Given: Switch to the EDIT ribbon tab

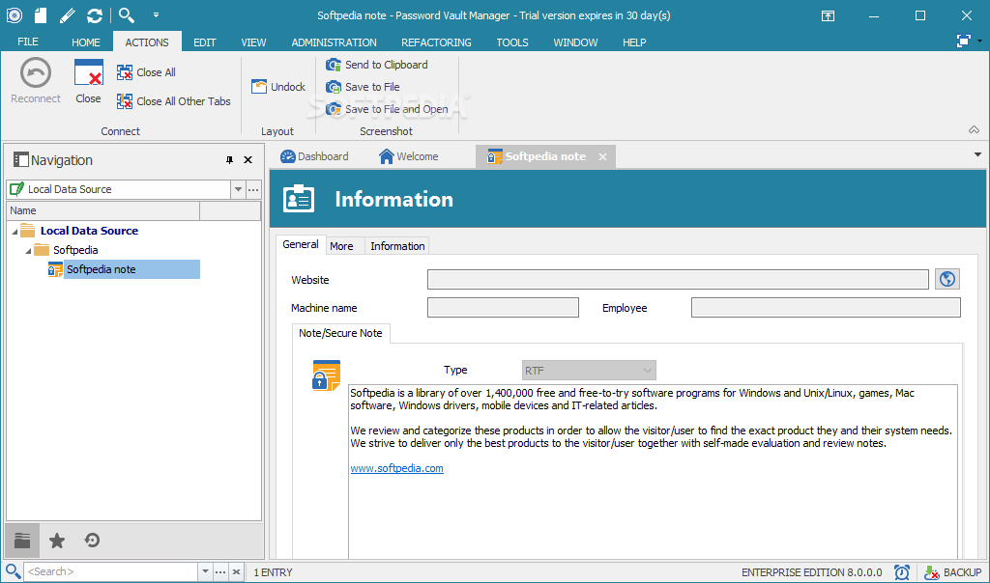Looking at the screenshot, I should (205, 42).
